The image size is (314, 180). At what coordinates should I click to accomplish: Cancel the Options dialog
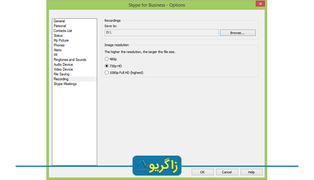tap(227, 172)
